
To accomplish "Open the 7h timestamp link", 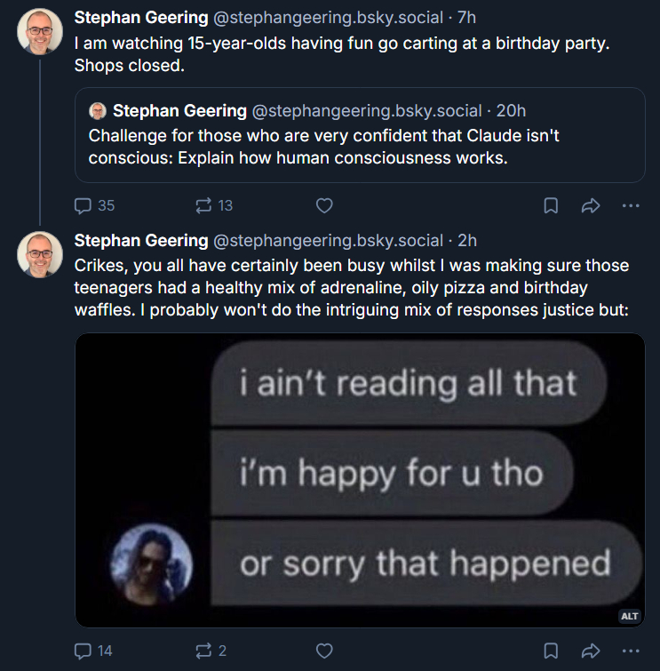I will click(466, 17).
